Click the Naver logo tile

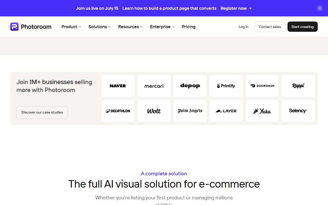point(118,86)
